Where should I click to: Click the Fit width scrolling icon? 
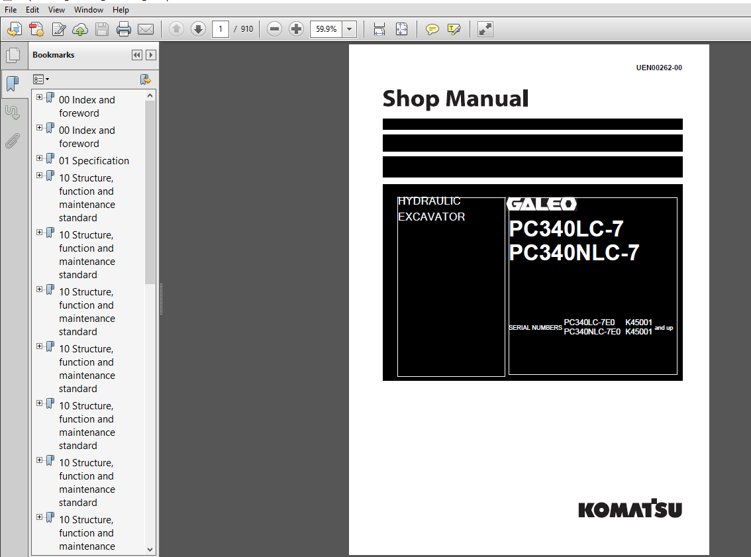[x=379, y=29]
